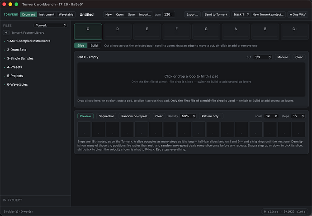This screenshot has width=312, height=216.
Task: Open the steps 16 dropdown
Action: click(x=298, y=116)
